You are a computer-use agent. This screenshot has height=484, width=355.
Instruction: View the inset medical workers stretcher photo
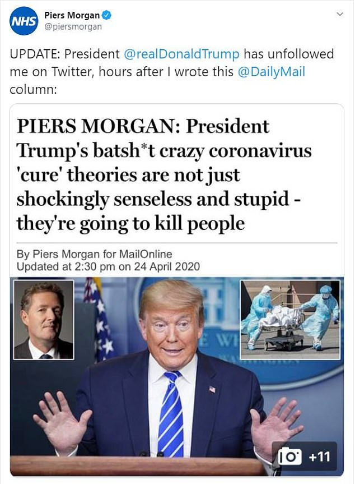(290, 320)
